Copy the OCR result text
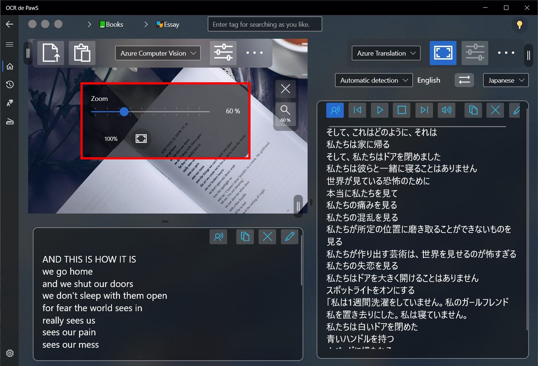Image resolution: width=538 pixels, height=366 pixels. pos(245,237)
